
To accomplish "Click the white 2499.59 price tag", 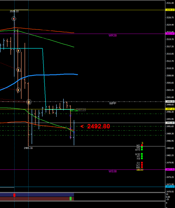I will pyautogui.click(x=170, y=102).
